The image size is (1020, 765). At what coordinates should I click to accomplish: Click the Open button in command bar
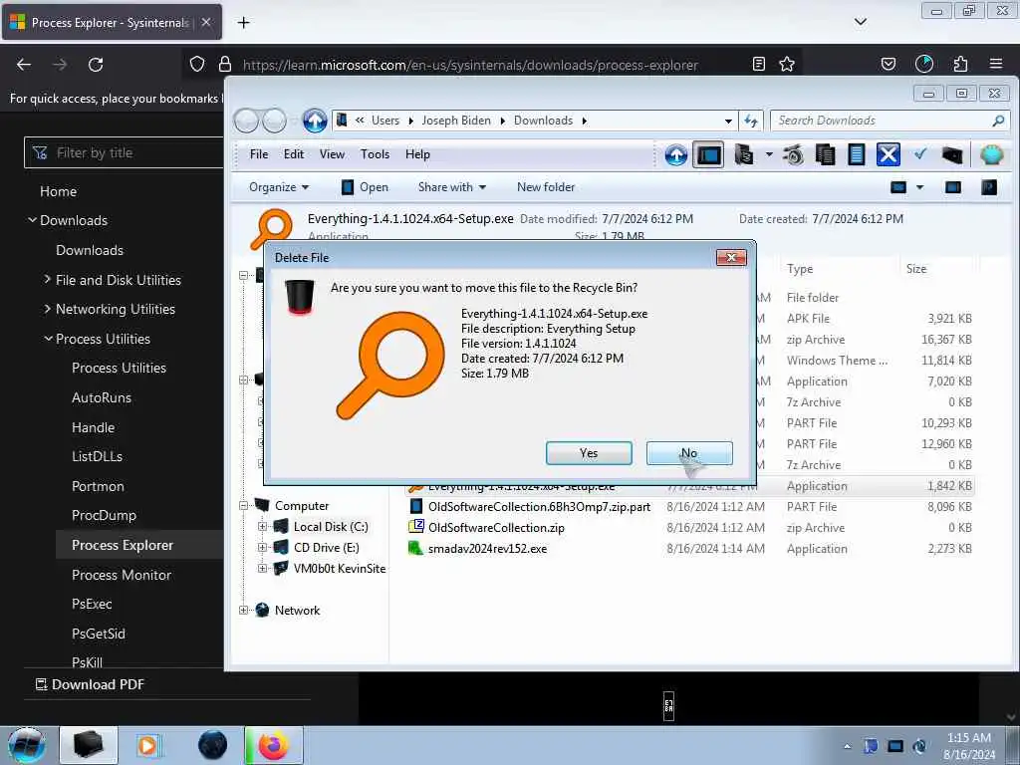[x=365, y=187]
